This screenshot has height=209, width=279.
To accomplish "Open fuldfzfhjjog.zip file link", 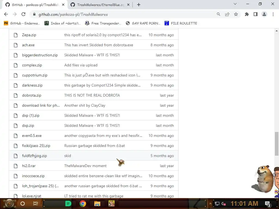I will click(35, 156).
